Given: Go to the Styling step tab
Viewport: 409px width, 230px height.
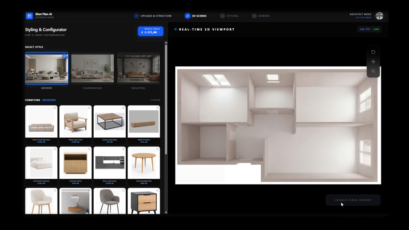Looking at the screenshot, I should (229, 16).
